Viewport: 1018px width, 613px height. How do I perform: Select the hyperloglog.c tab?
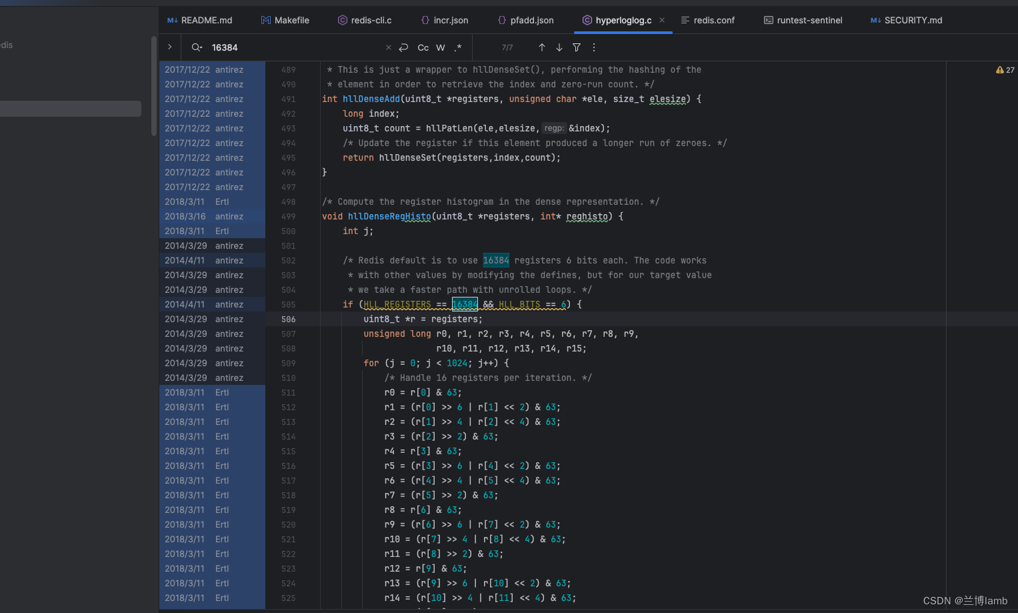pyautogui.click(x=623, y=20)
